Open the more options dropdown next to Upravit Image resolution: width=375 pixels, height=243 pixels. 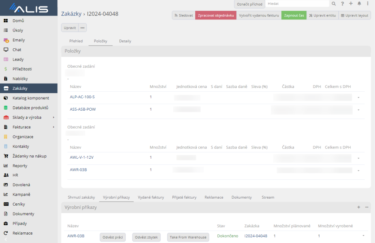click(x=82, y=27)
